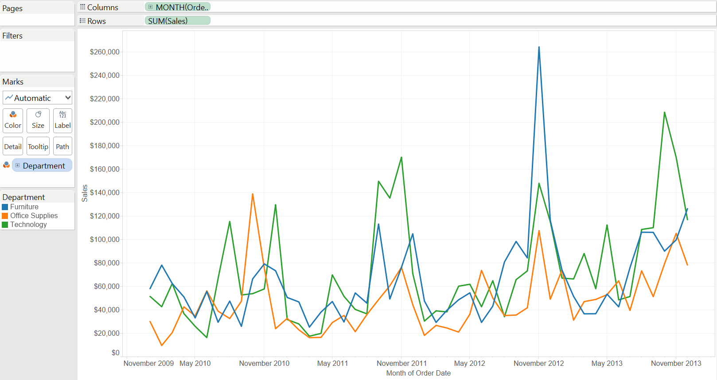Screen dimensions: 717x380
Task: Click the Detail marks card
Action: coord(13,146)
